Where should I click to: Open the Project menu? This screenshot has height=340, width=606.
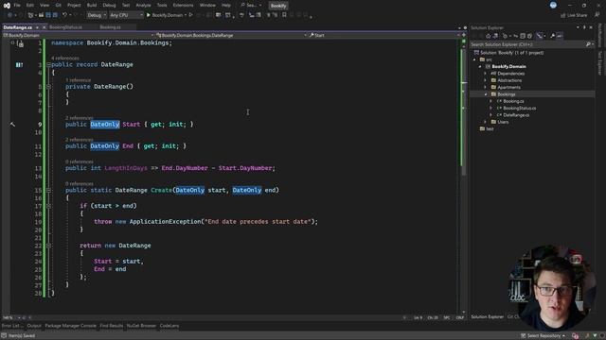point(74,6)
